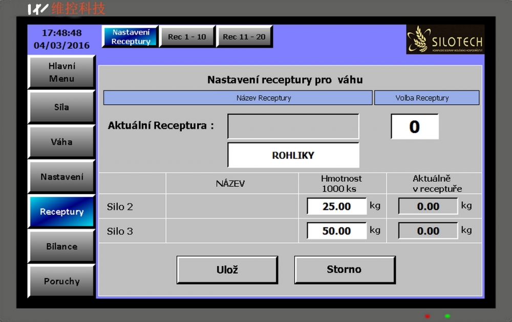Open the Rec 11 - 20 tab

(x=244, y=37)
